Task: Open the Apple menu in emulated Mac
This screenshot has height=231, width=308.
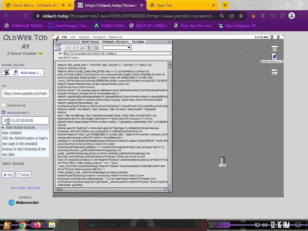Action: [x=58, y=37]
